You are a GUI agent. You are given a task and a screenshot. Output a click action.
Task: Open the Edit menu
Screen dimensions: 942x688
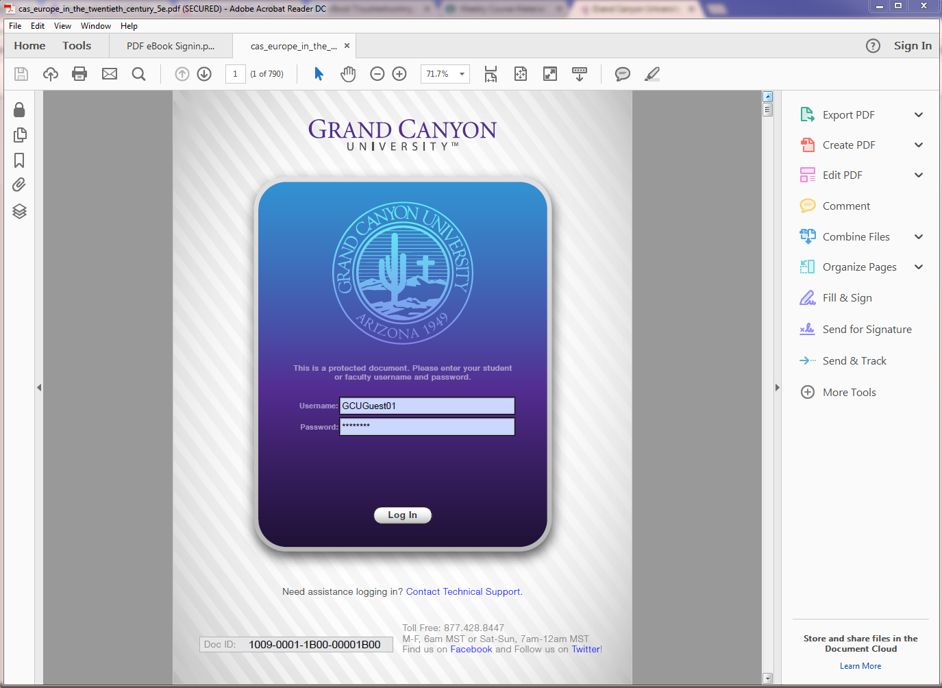point(38,26)
